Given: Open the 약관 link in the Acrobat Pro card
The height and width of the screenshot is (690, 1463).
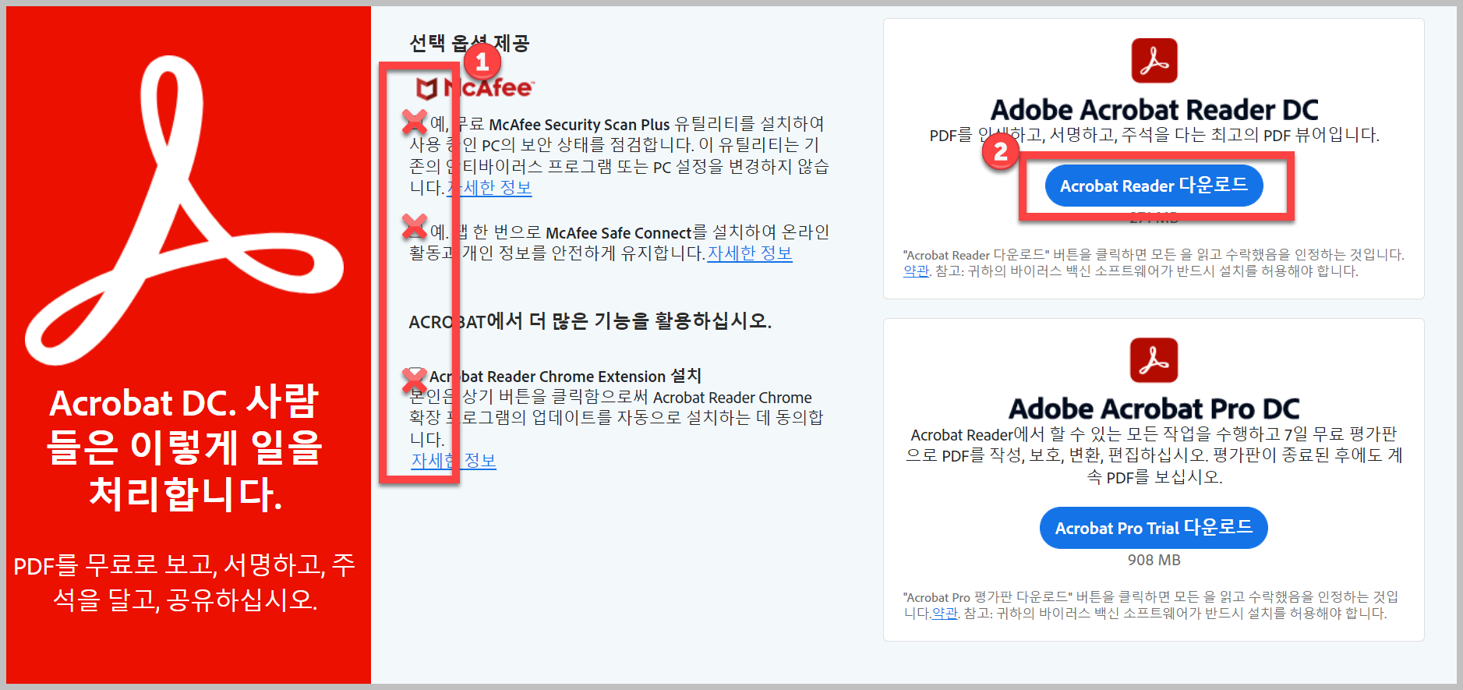Looking at the screenshot, I should [945, 614].
